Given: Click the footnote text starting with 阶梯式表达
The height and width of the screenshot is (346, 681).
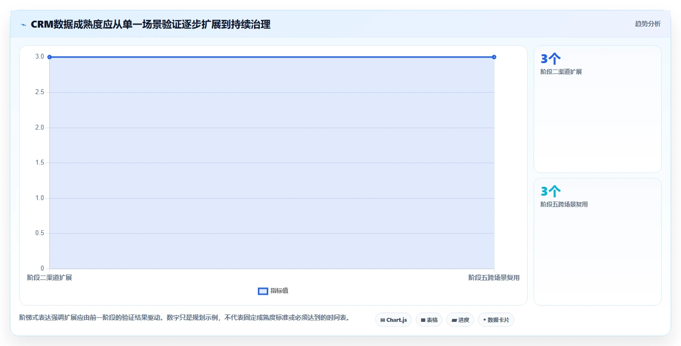Looking at the screenshot, I should pos(184,317).
